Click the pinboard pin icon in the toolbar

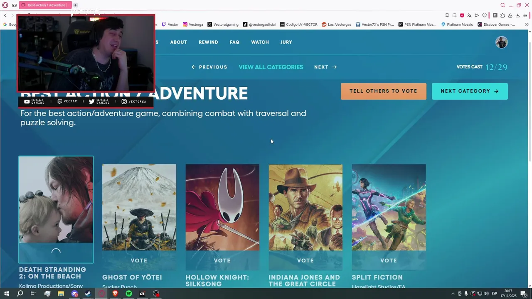447,15
